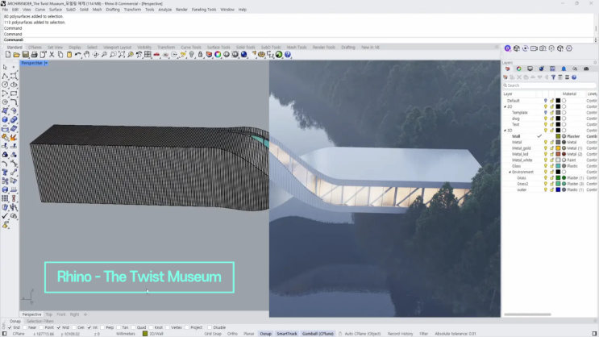Toggle Grid Snap in status bar
Screen dimensions: 599x337
pos(213,334)
